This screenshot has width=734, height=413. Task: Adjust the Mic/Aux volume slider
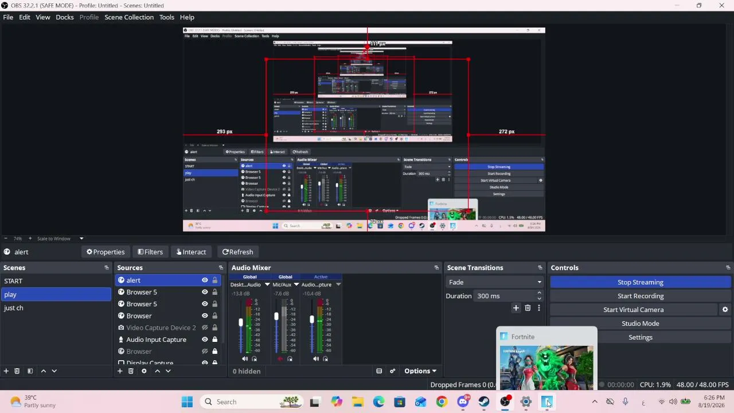276,315
